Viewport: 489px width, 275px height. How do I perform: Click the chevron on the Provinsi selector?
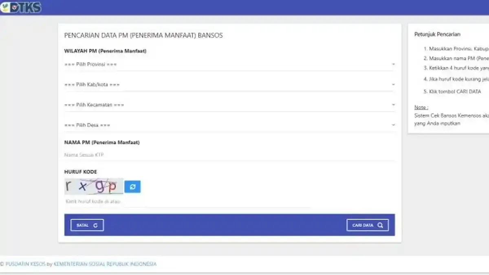(393, 64)
